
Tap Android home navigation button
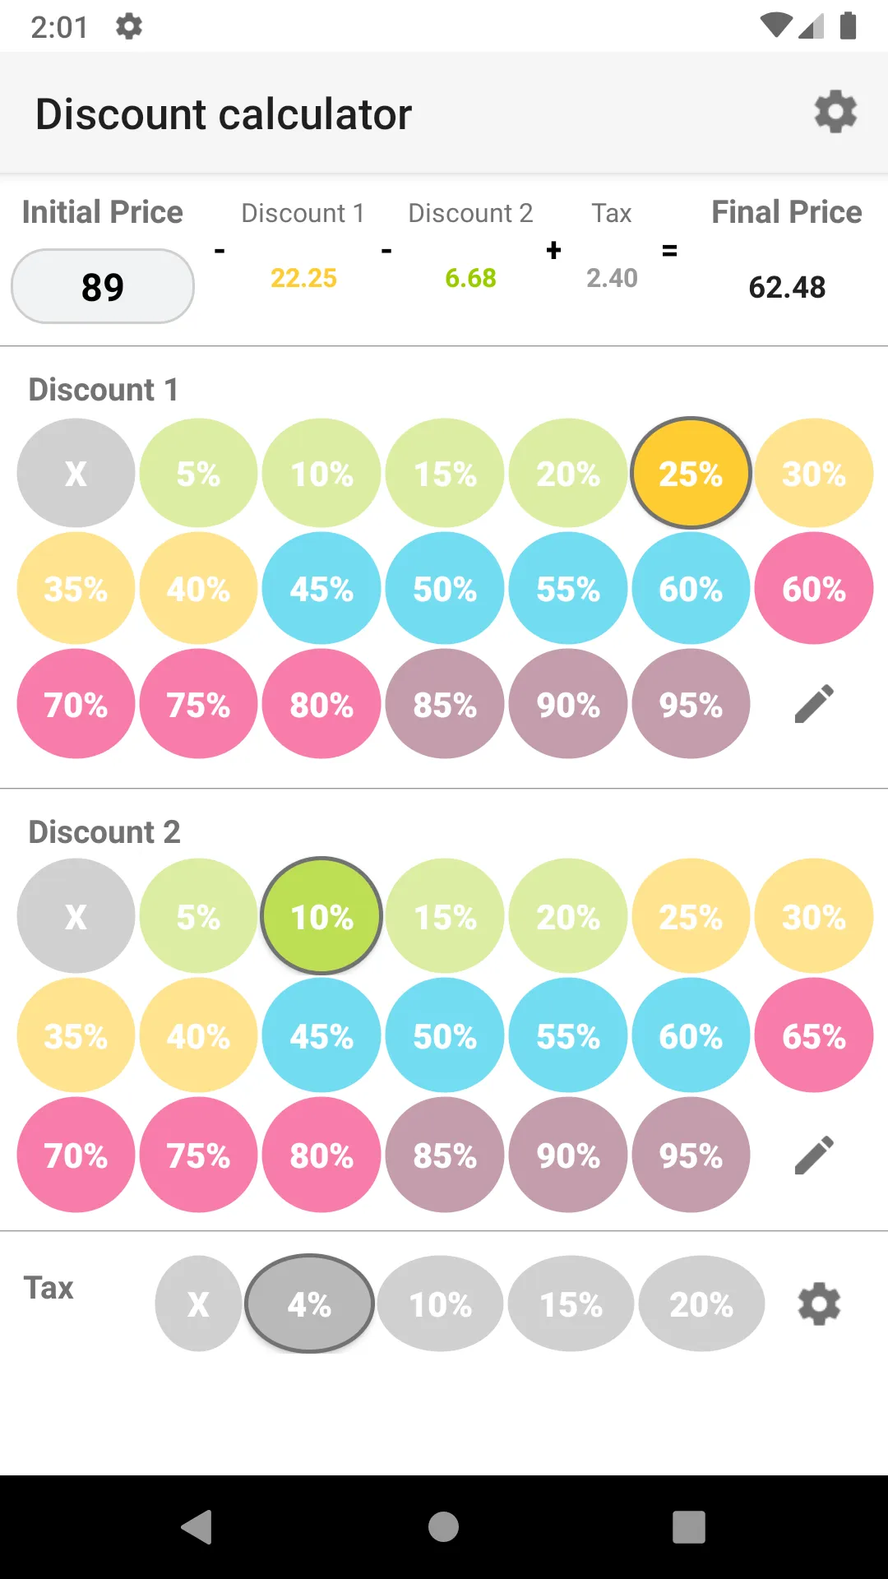click(443, 1527)
